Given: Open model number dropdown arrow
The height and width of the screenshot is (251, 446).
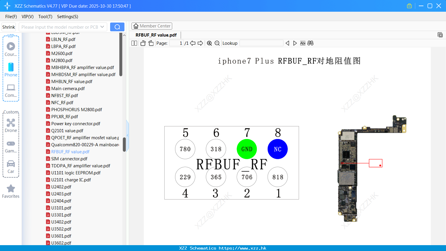Looking at the screenshot, I should (102, 27).
